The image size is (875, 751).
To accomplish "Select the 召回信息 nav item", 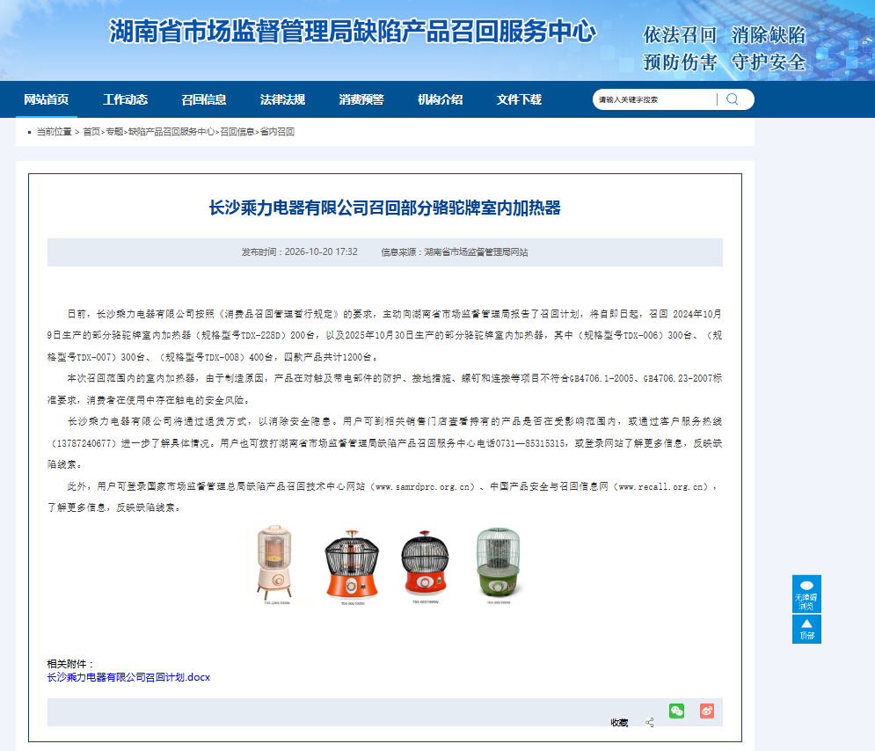I will click(x=204, y=99).
